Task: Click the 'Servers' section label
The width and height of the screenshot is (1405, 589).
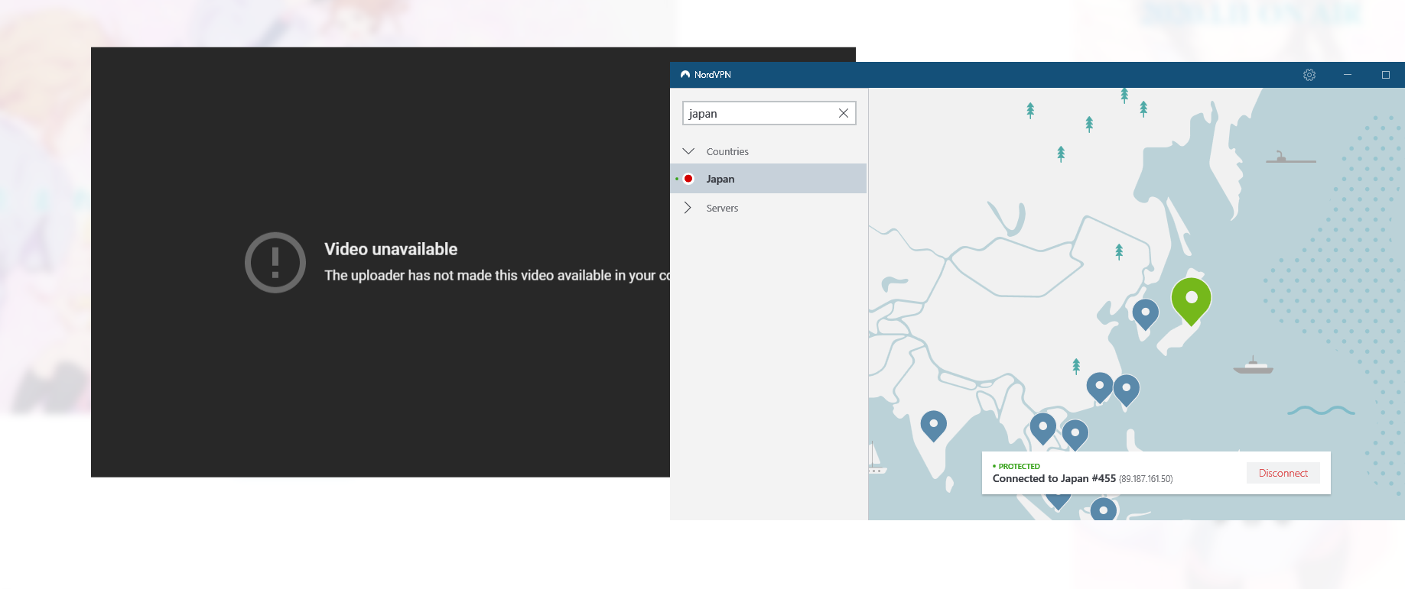Action: 722,208
